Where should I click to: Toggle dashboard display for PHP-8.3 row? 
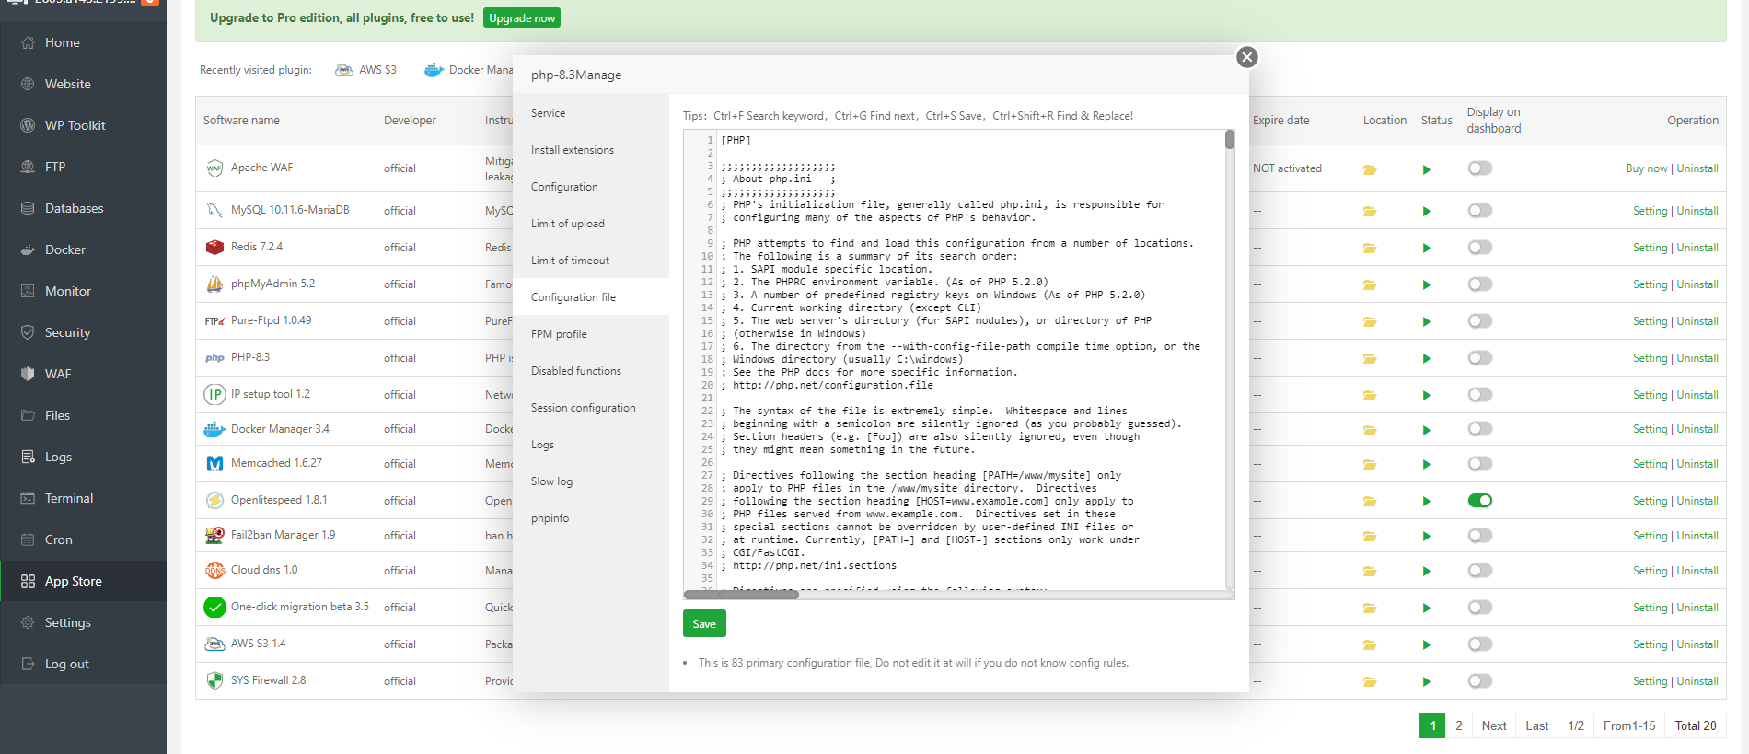(x=1480, y=358)
